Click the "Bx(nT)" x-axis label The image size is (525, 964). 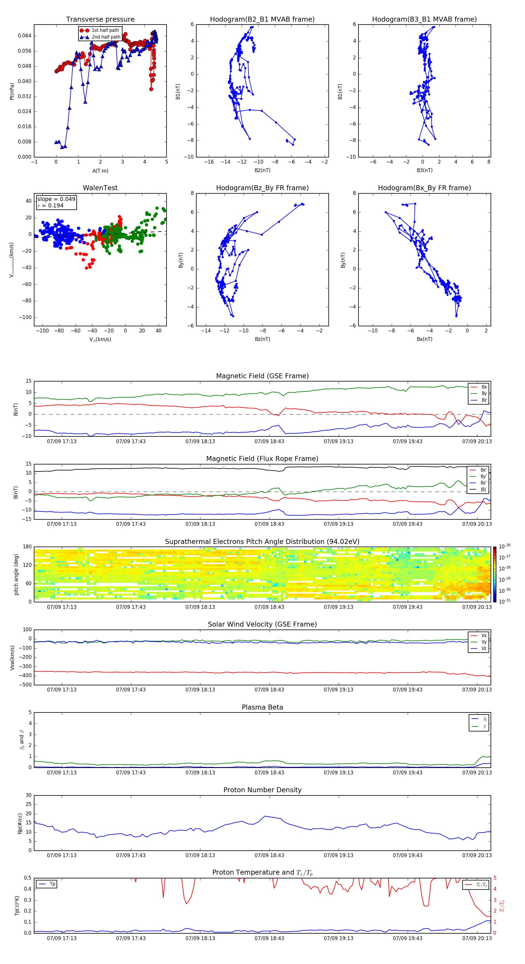424,339
